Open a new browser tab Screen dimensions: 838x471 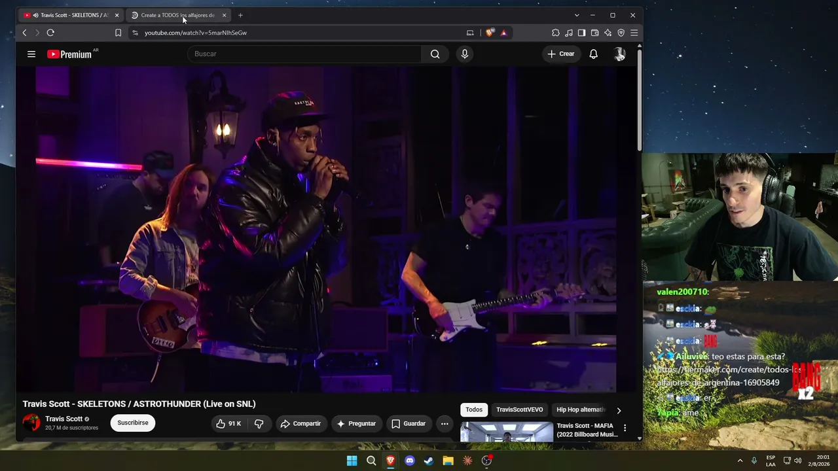coord(240,15)
